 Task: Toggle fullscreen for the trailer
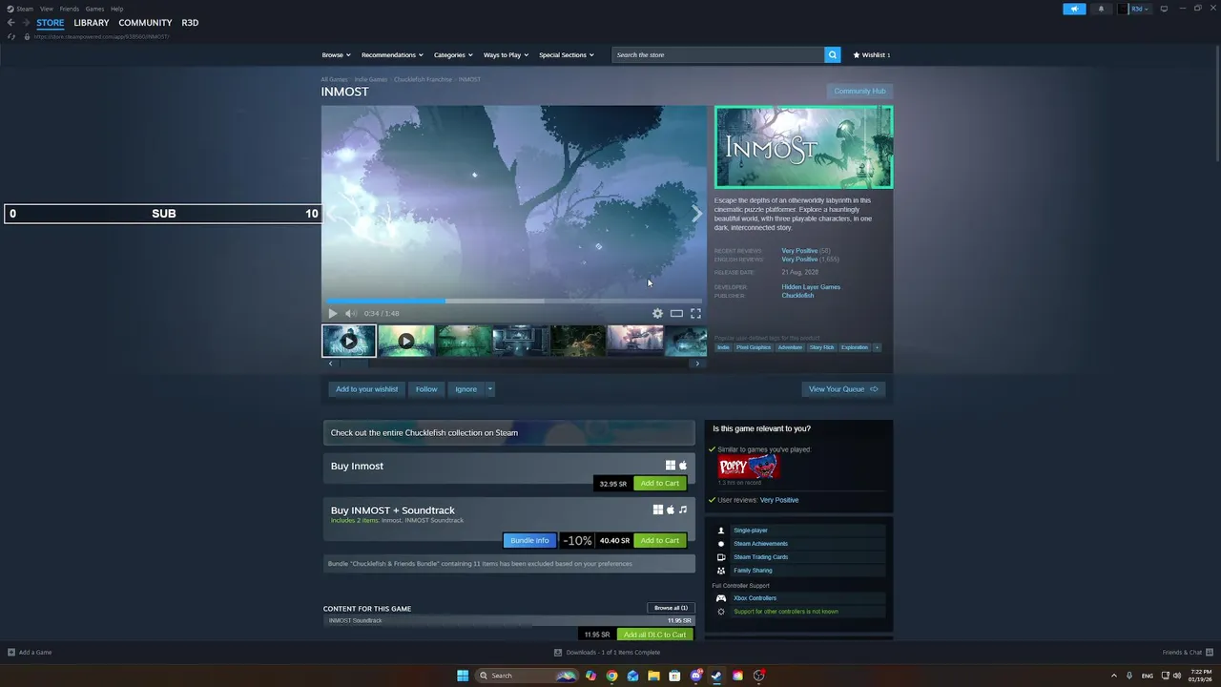click(695, 313)
